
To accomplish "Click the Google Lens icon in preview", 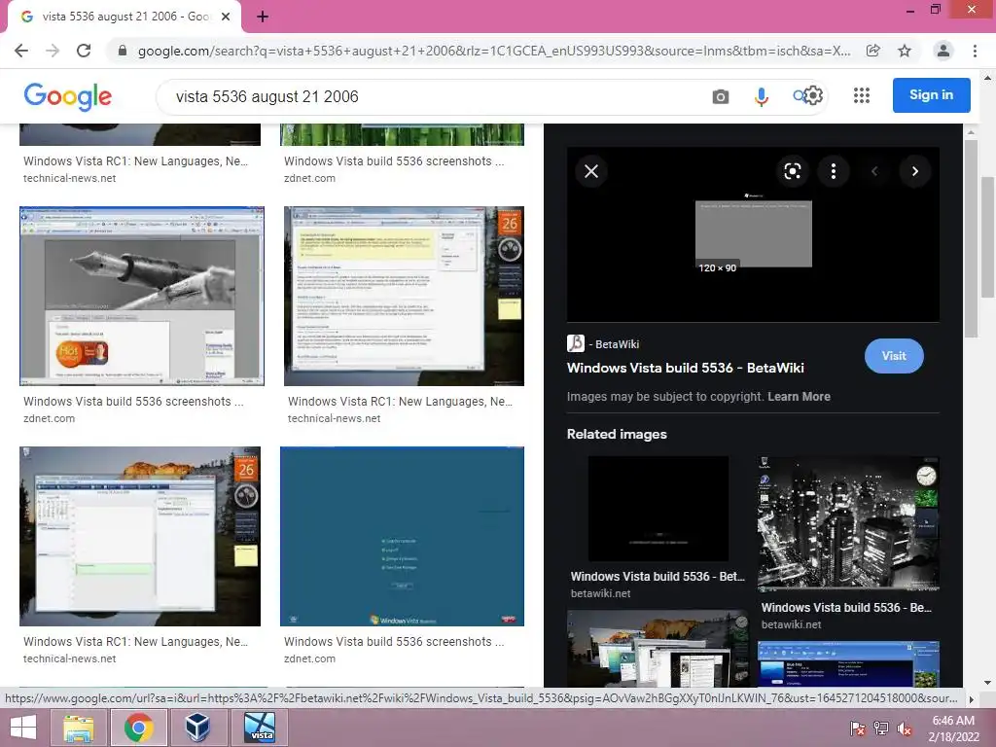I will [x=792, y=171].
